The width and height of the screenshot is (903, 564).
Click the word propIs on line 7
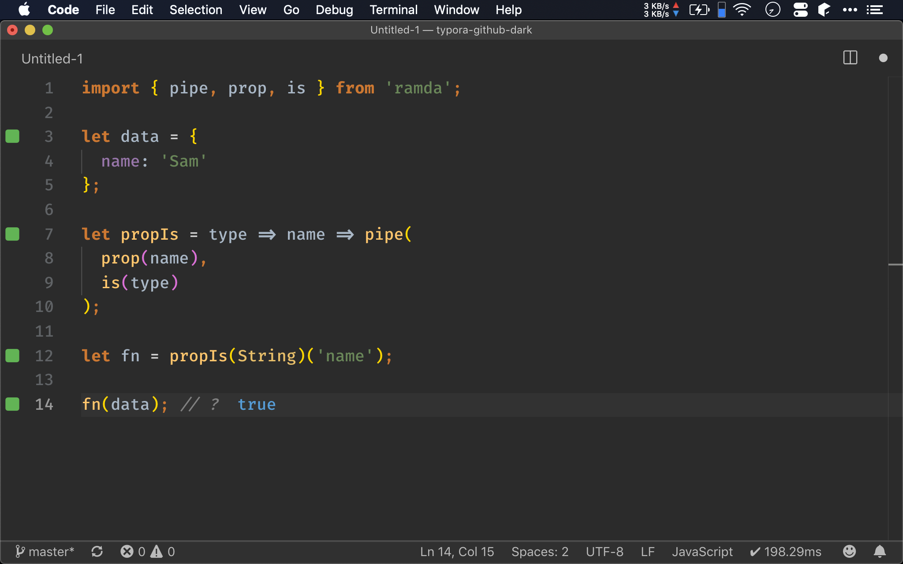150,234
